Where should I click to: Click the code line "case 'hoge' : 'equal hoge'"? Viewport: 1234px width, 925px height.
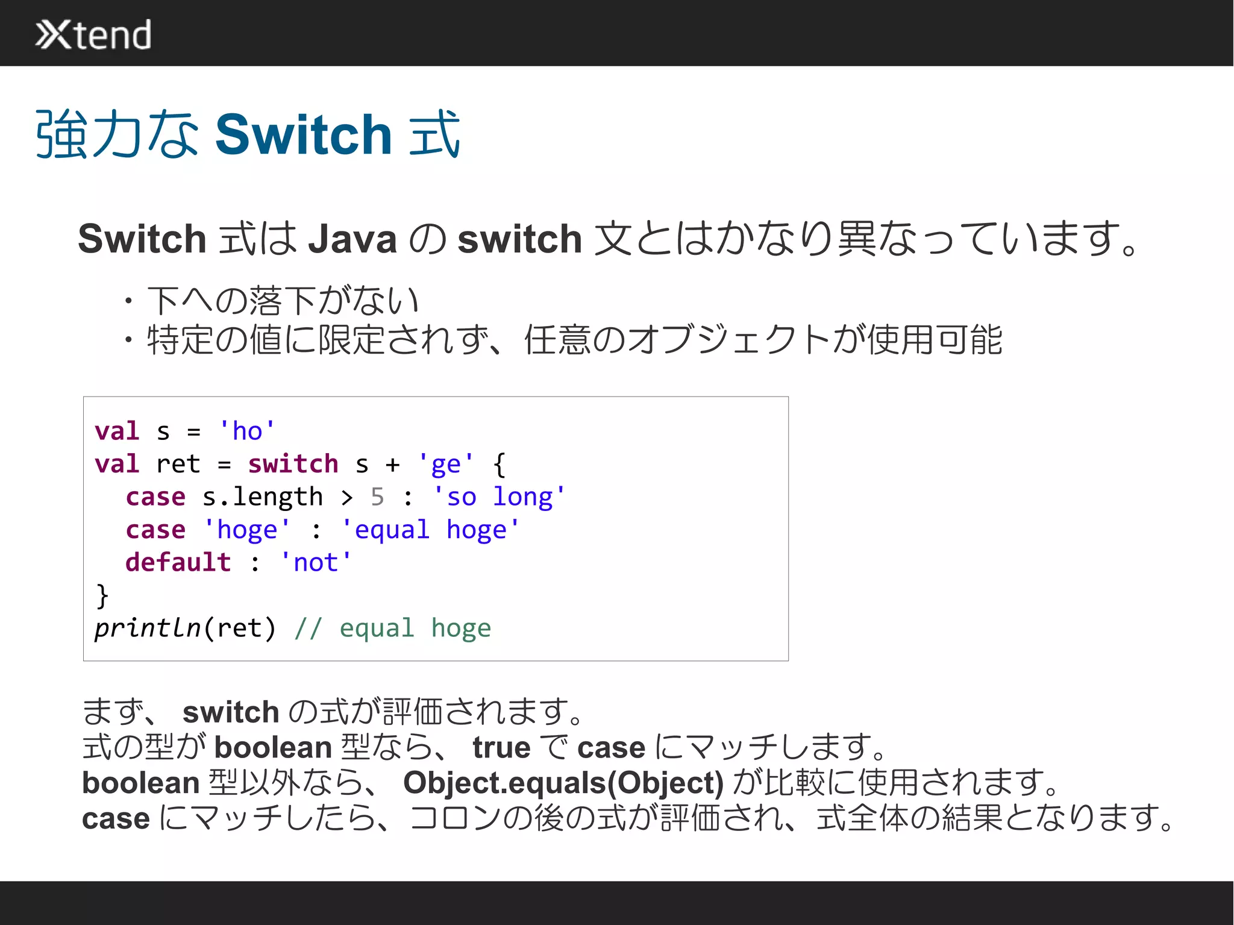point(322,530)
